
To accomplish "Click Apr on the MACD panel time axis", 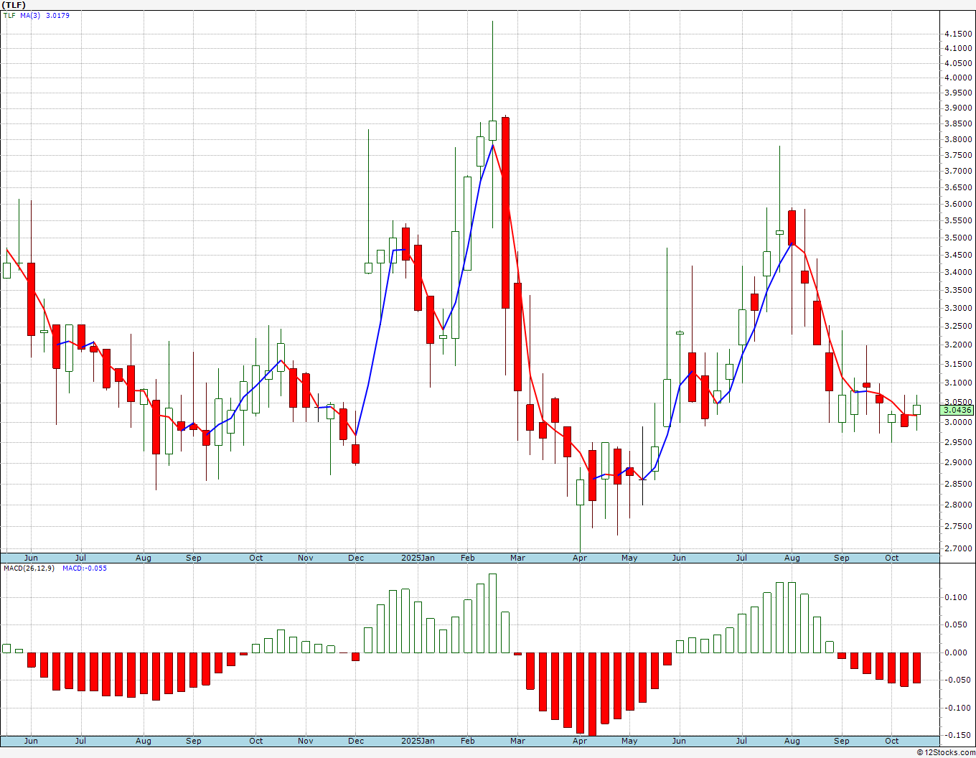I will coord(580,741).
